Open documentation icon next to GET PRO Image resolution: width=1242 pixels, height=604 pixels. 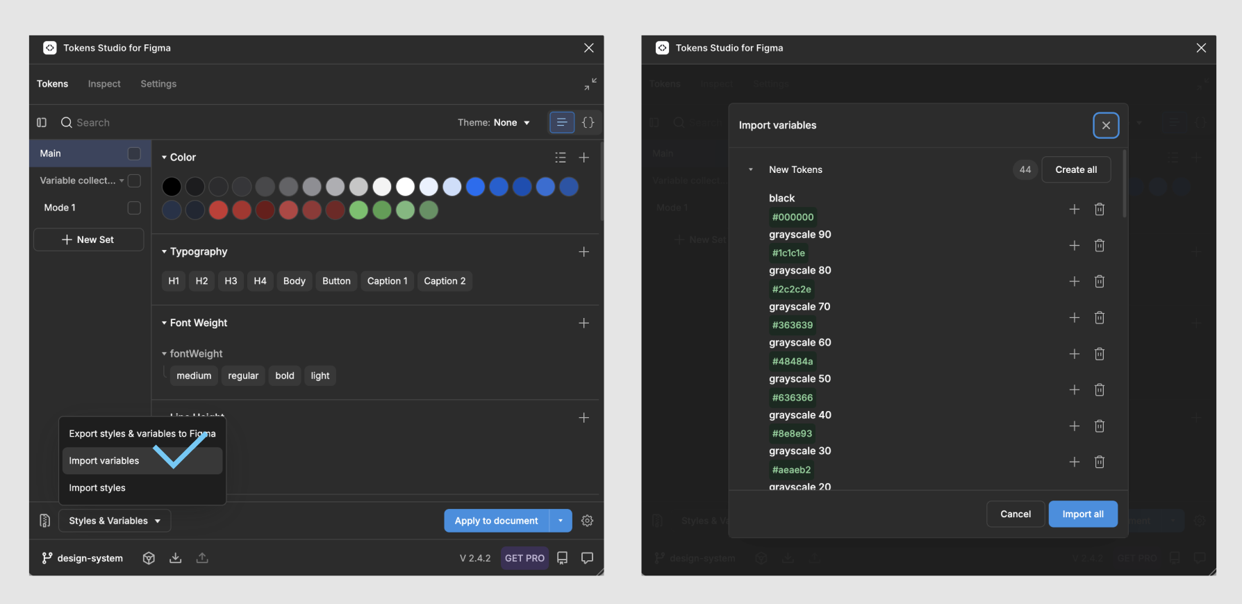coord(563,558)
